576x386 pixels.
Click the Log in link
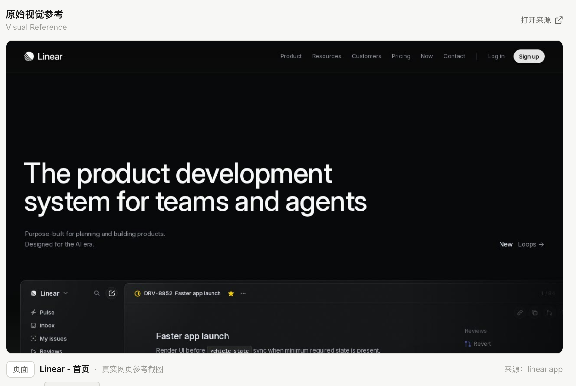[x=496, y=56]
